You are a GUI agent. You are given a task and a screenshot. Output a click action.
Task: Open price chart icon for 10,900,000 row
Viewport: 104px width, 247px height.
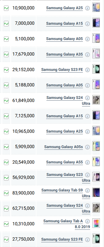[x=6, y=8]
